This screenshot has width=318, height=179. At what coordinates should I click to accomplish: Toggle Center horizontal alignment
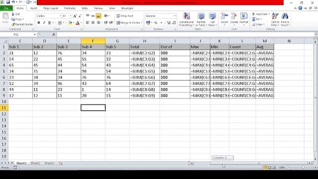(93, 23)
